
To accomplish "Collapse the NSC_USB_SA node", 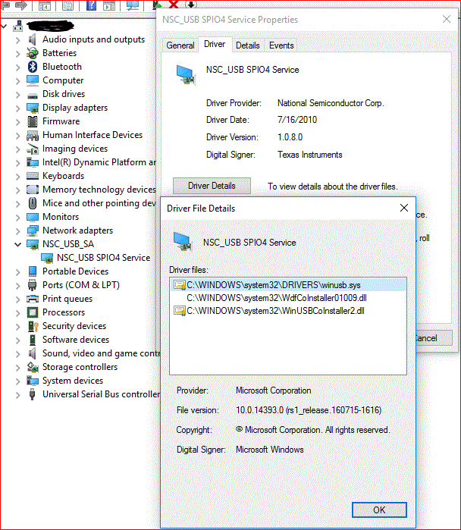I will click(x=18, y=244).
